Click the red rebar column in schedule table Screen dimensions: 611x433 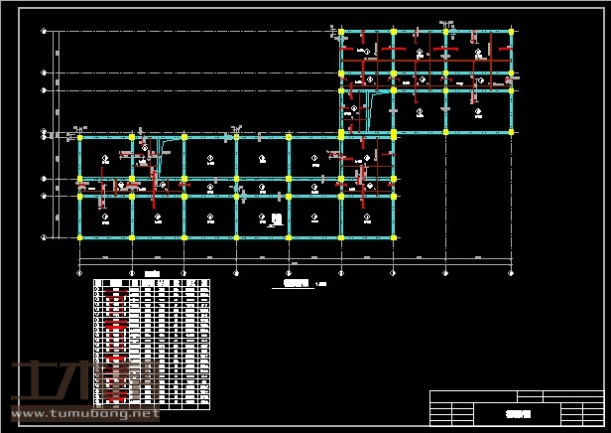[117, 348]
